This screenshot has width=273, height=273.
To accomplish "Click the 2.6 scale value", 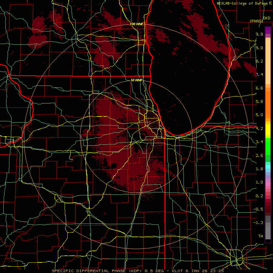I will tap(259, 156).
